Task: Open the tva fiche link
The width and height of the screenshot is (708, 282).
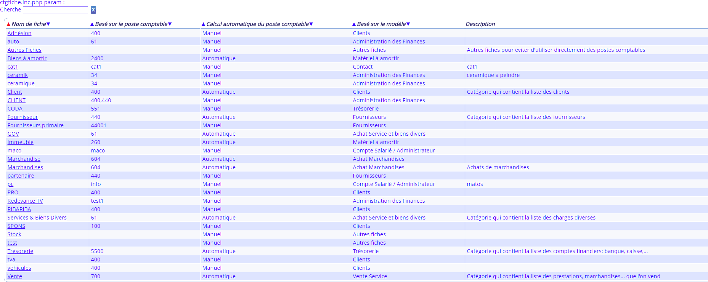Action: click(x=11, y=260)
